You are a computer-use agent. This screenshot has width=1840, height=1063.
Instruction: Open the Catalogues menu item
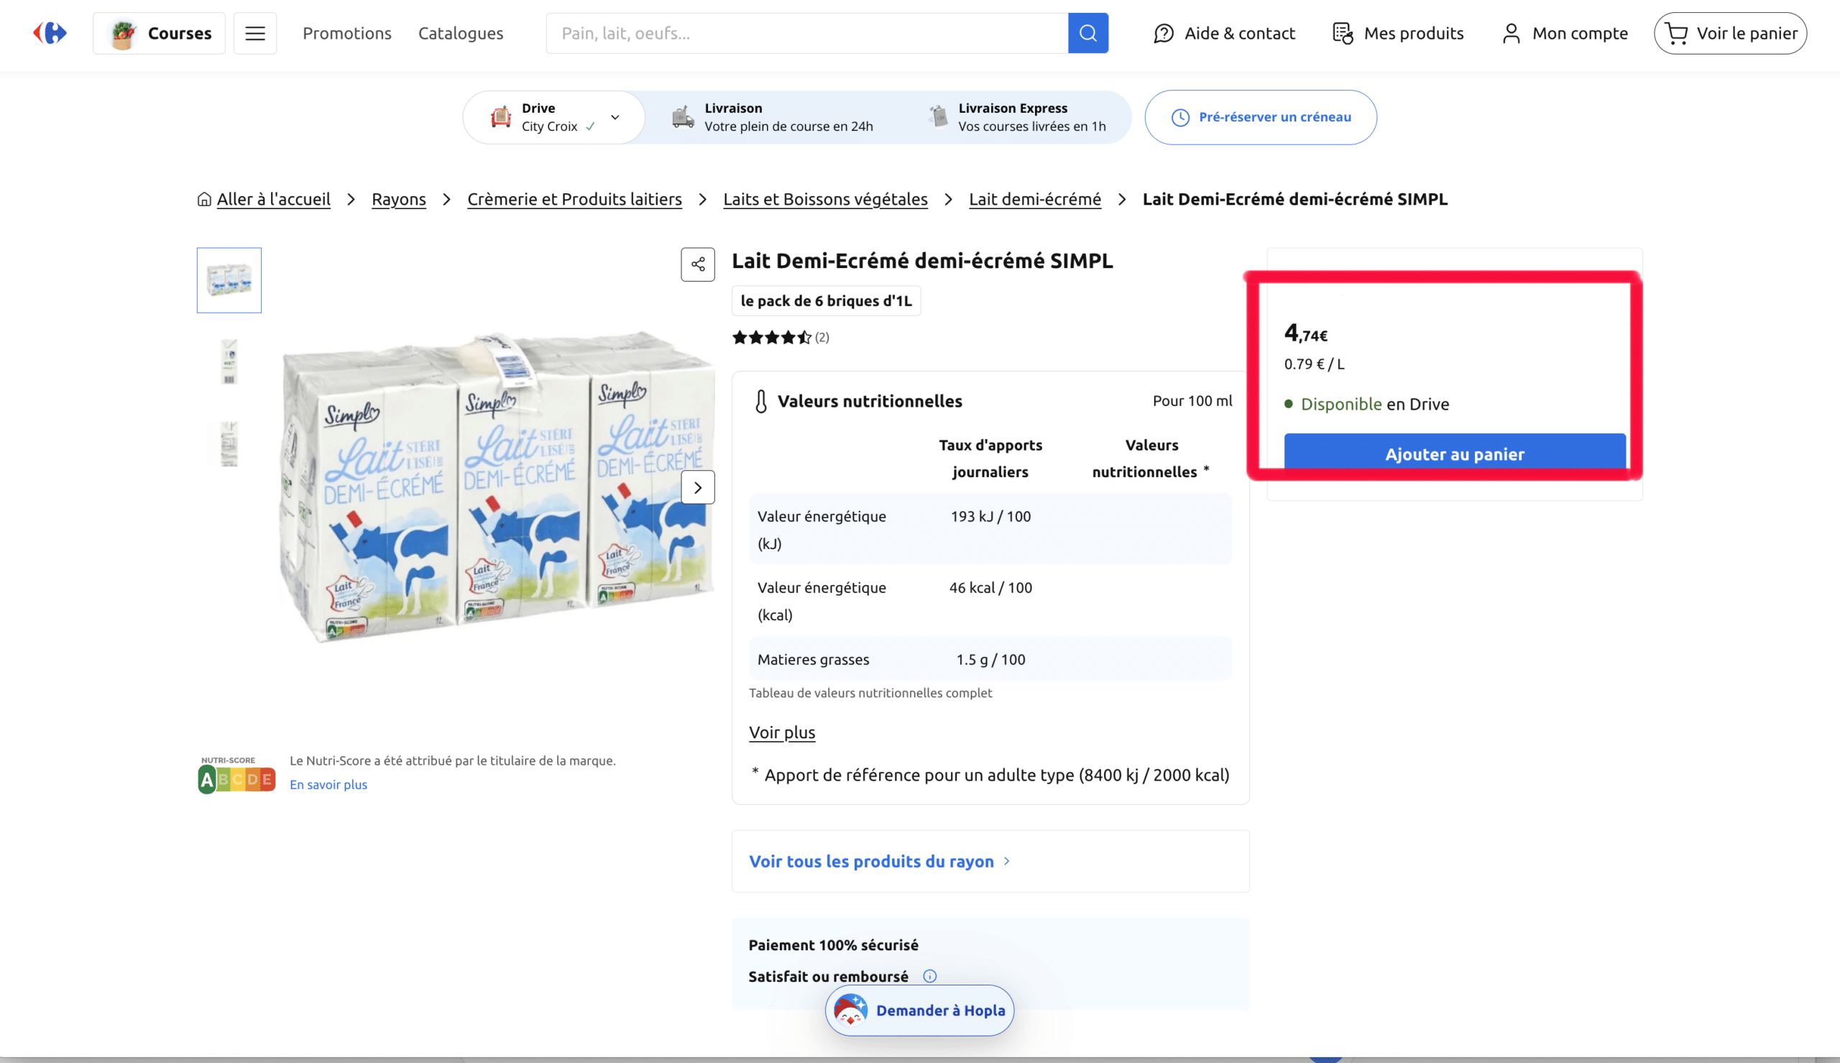pos(461,33)
